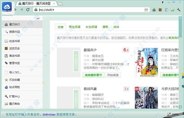Open browsing history icon in top toolbar
Image resolution: width=184 pixels, height=118 pixels.
click(160, 10)
